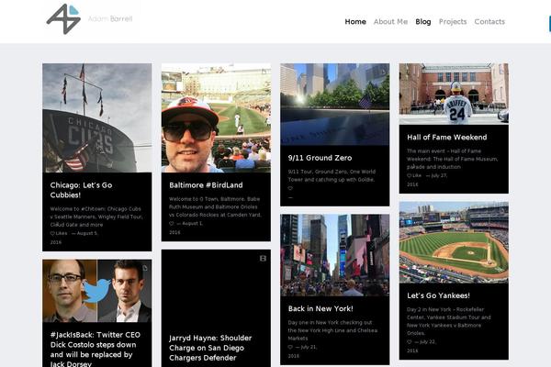Open the 'Let's Go Yankees!' post title
The width and height of the screenshot is (551, 367).
click(x=438, y=295)
